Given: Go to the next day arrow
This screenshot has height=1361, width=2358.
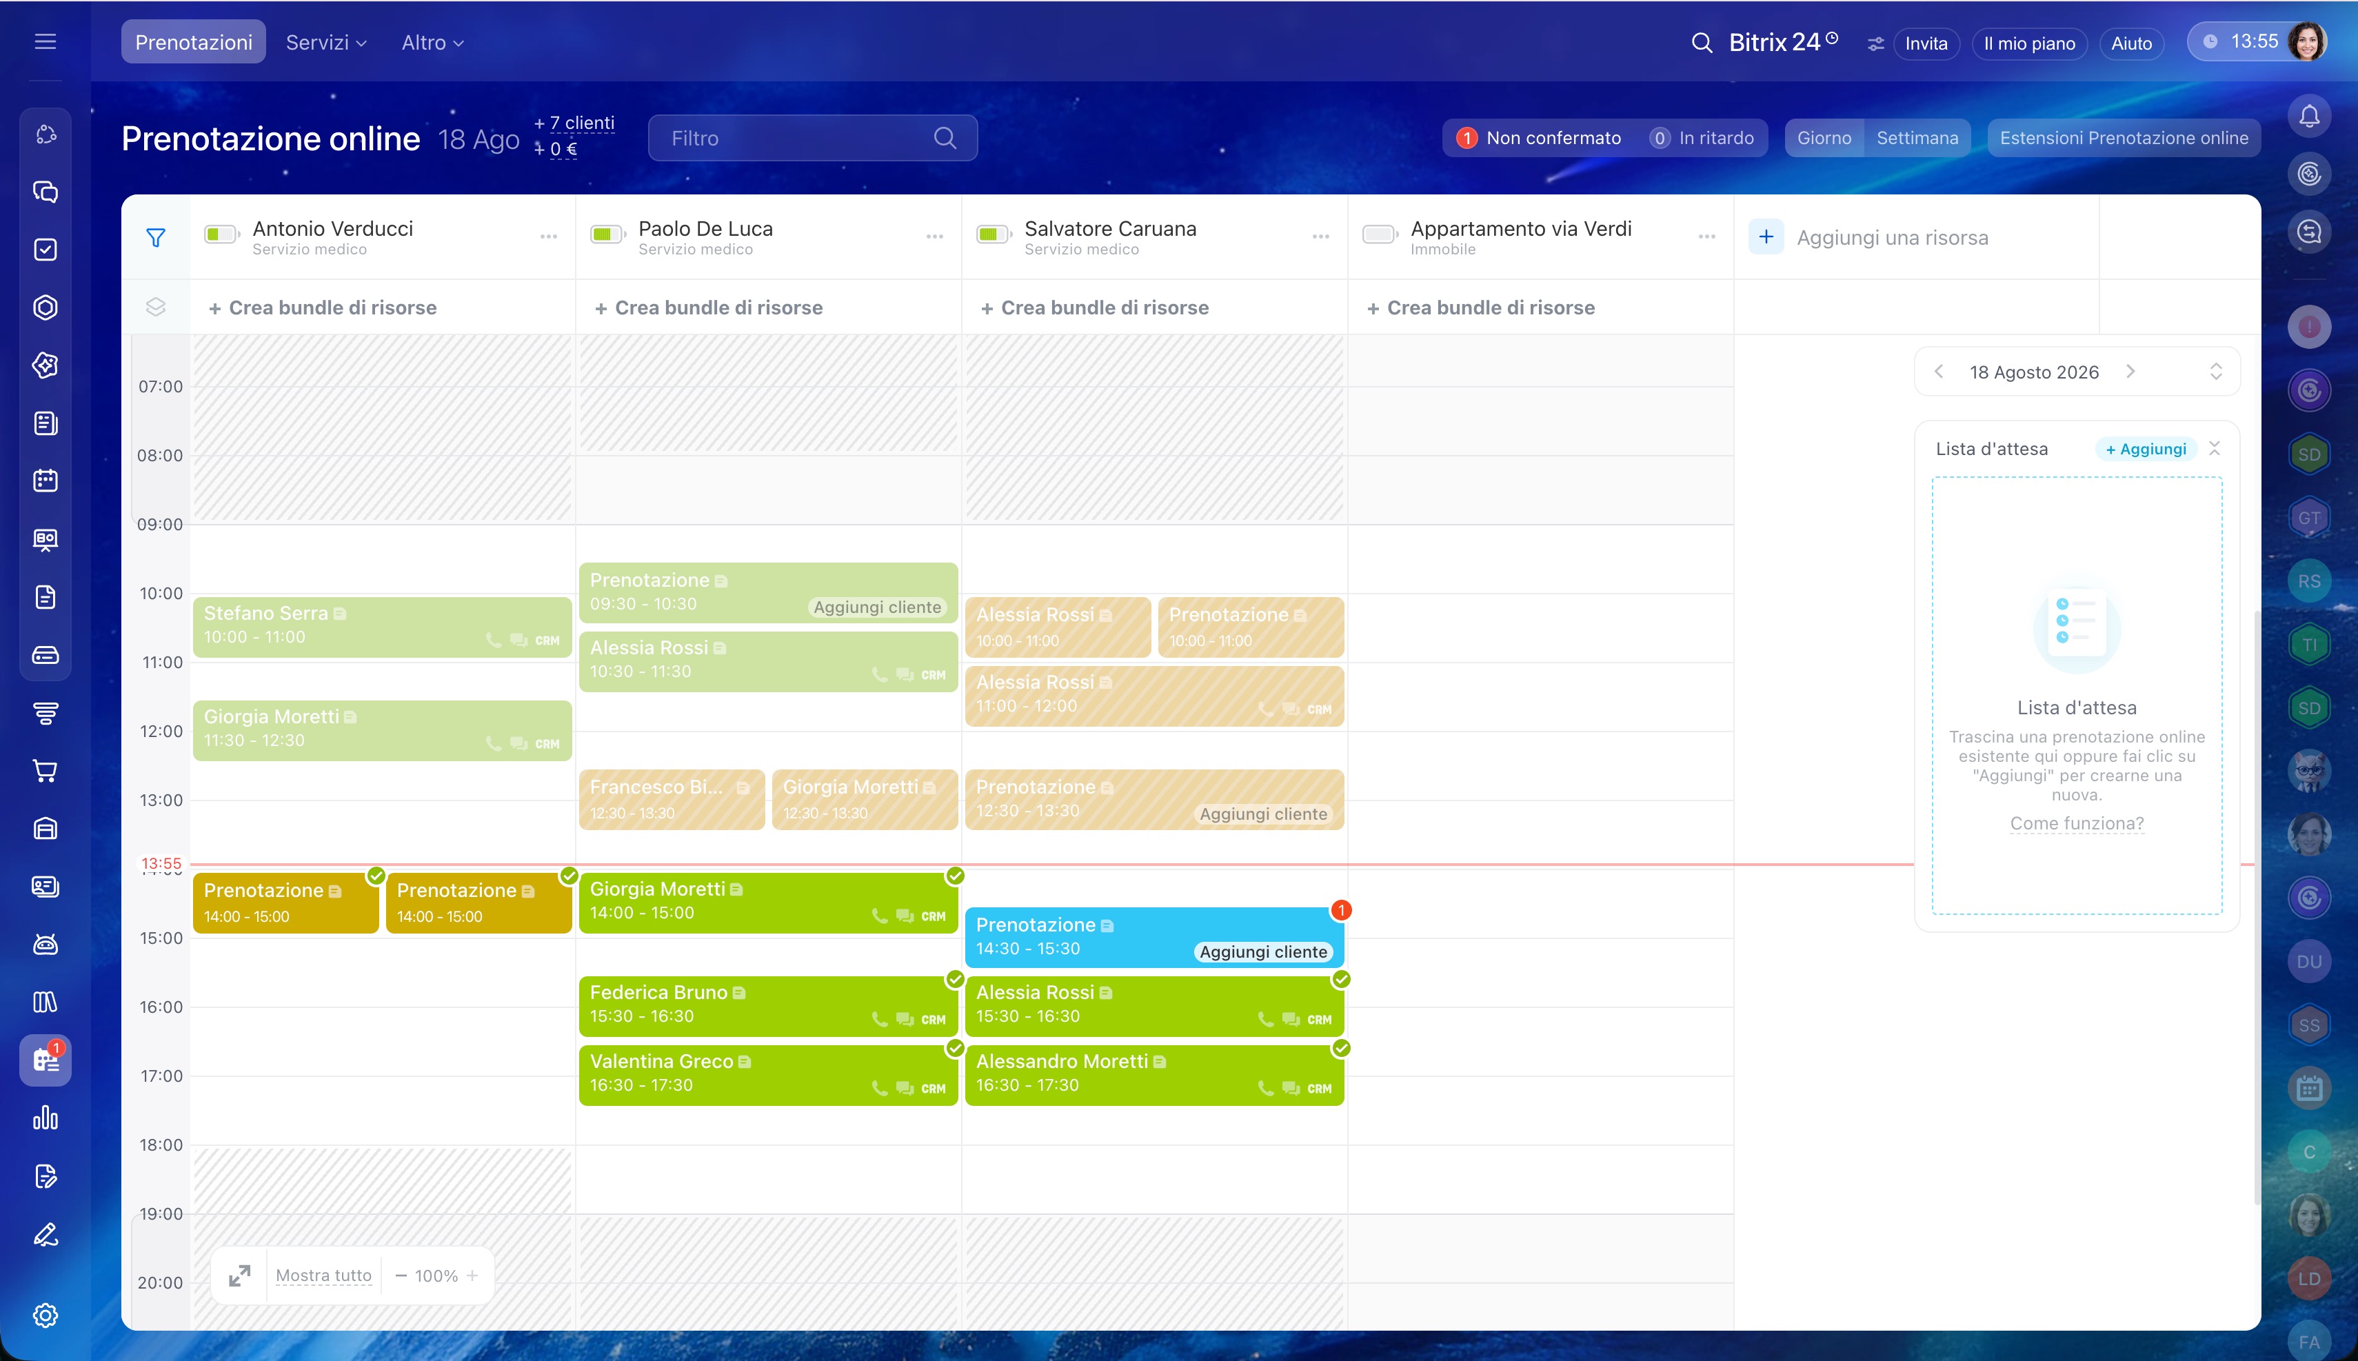Looking at the screenshot, I should (x=2130, y=371).
